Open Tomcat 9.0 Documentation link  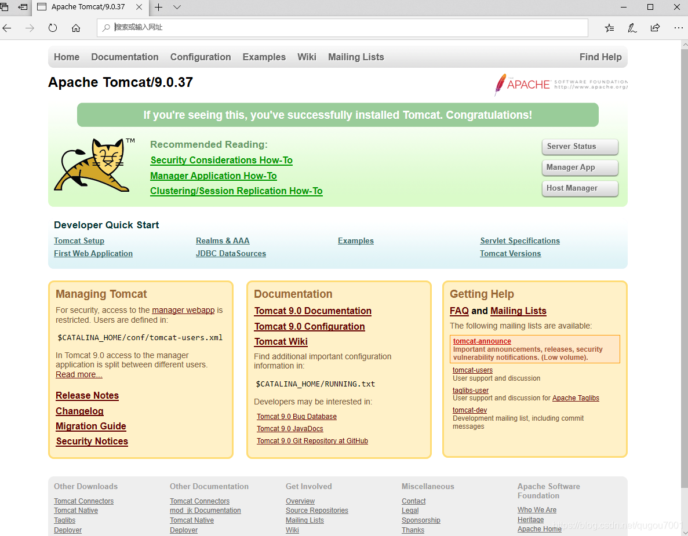[x=313, y=311]
